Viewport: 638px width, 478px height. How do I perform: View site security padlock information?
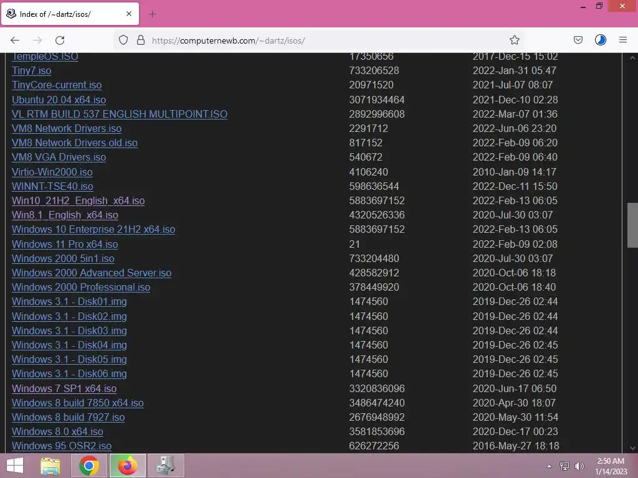141,40
